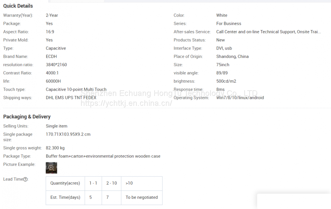Select the Quick Details heading
This screenshot has width=331, height=209.
(18, 6)
